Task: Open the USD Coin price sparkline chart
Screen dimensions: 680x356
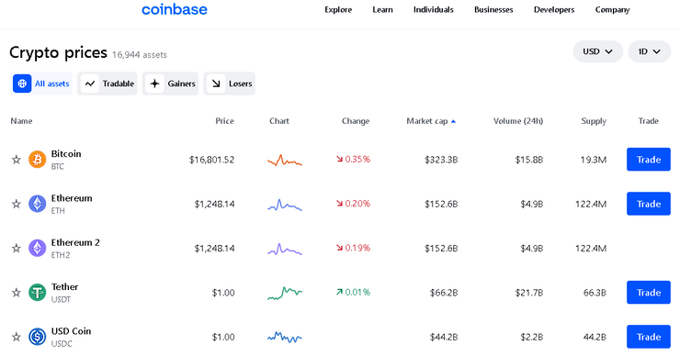Action: click(x=285, y=337)
